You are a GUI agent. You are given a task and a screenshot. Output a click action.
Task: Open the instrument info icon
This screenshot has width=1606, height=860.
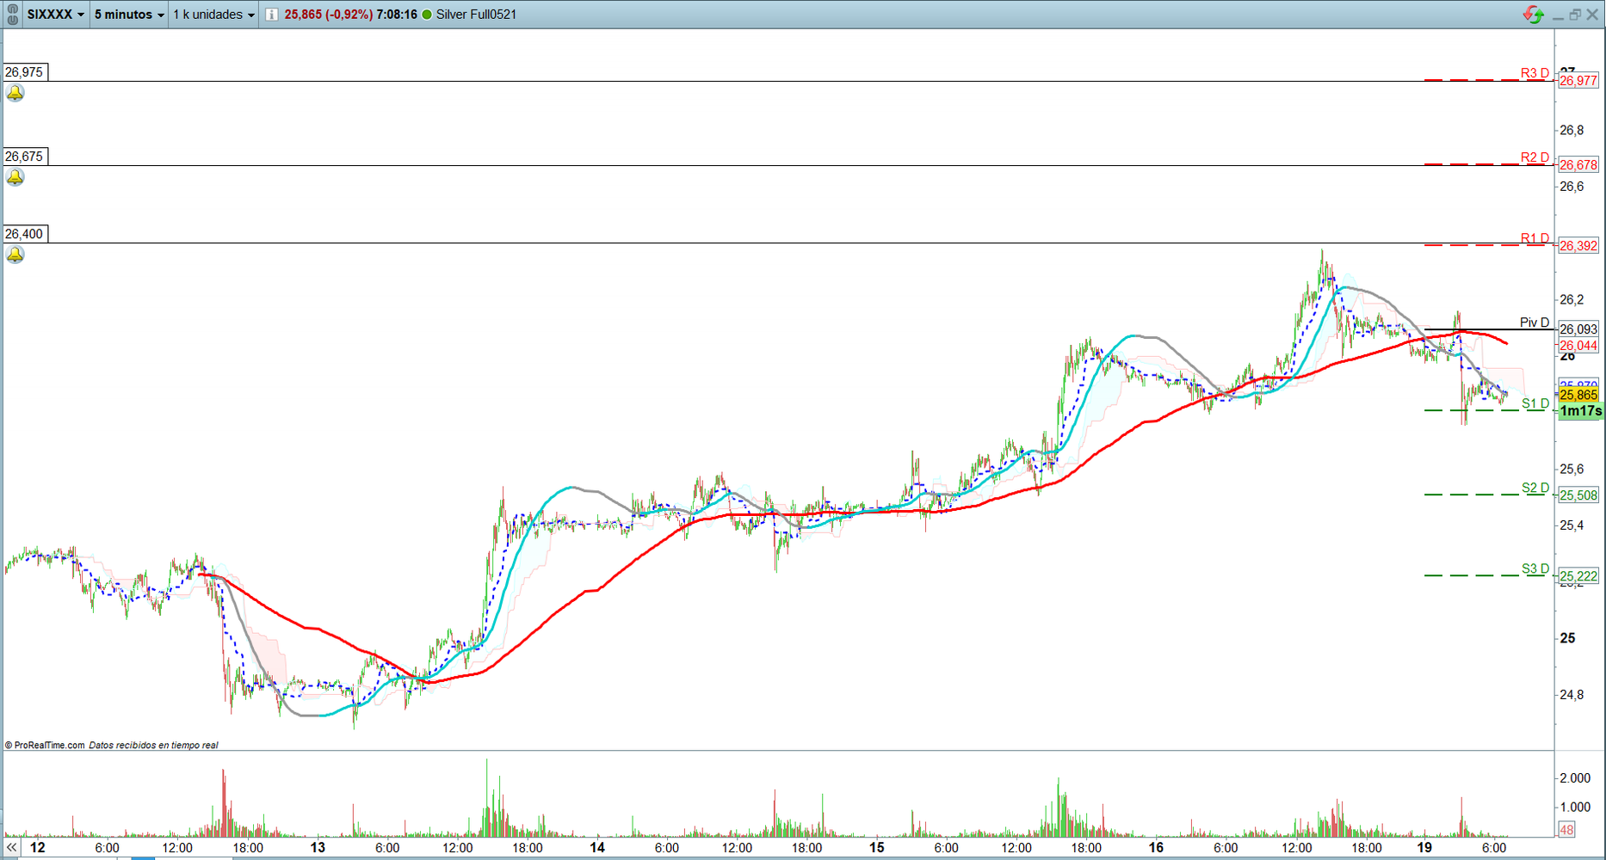(x=272, y=15)
